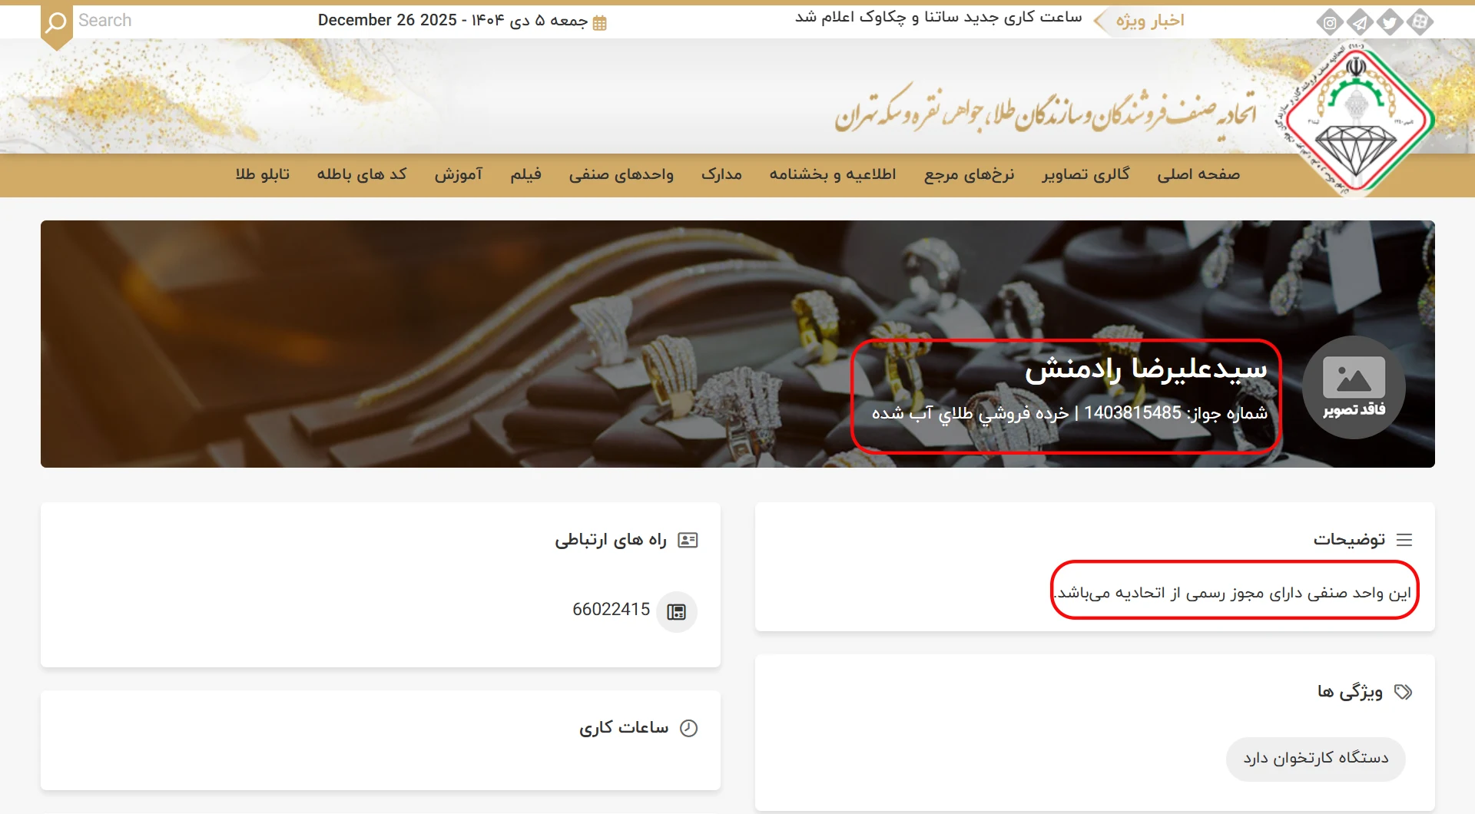Click the ویژگی ها section heading
The width and height of the screenshot is (1475, 814).
[1350, 692]
